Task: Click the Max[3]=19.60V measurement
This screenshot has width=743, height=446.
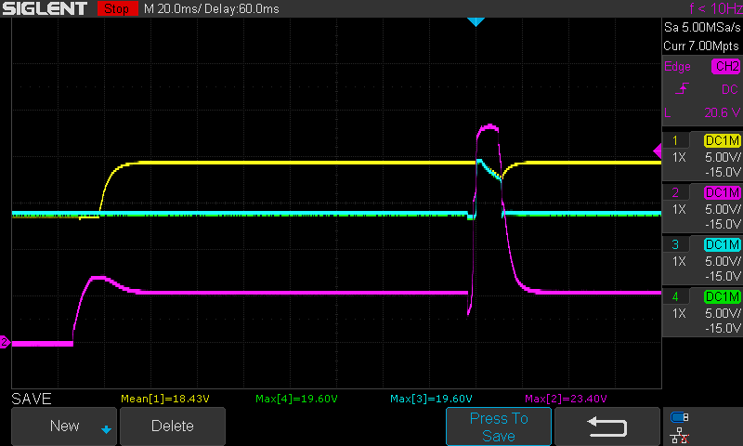Action: tap(431, 399)
